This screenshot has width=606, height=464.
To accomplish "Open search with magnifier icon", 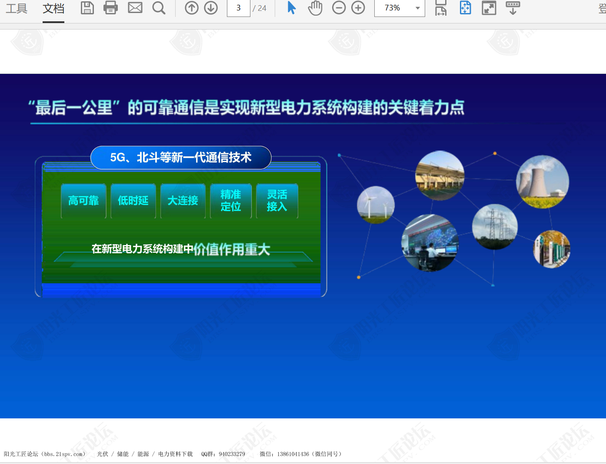I will pyautogui.click(x=159, y=8).
